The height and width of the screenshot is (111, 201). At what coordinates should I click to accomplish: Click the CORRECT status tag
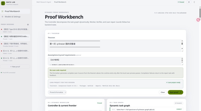coord(179,109)
